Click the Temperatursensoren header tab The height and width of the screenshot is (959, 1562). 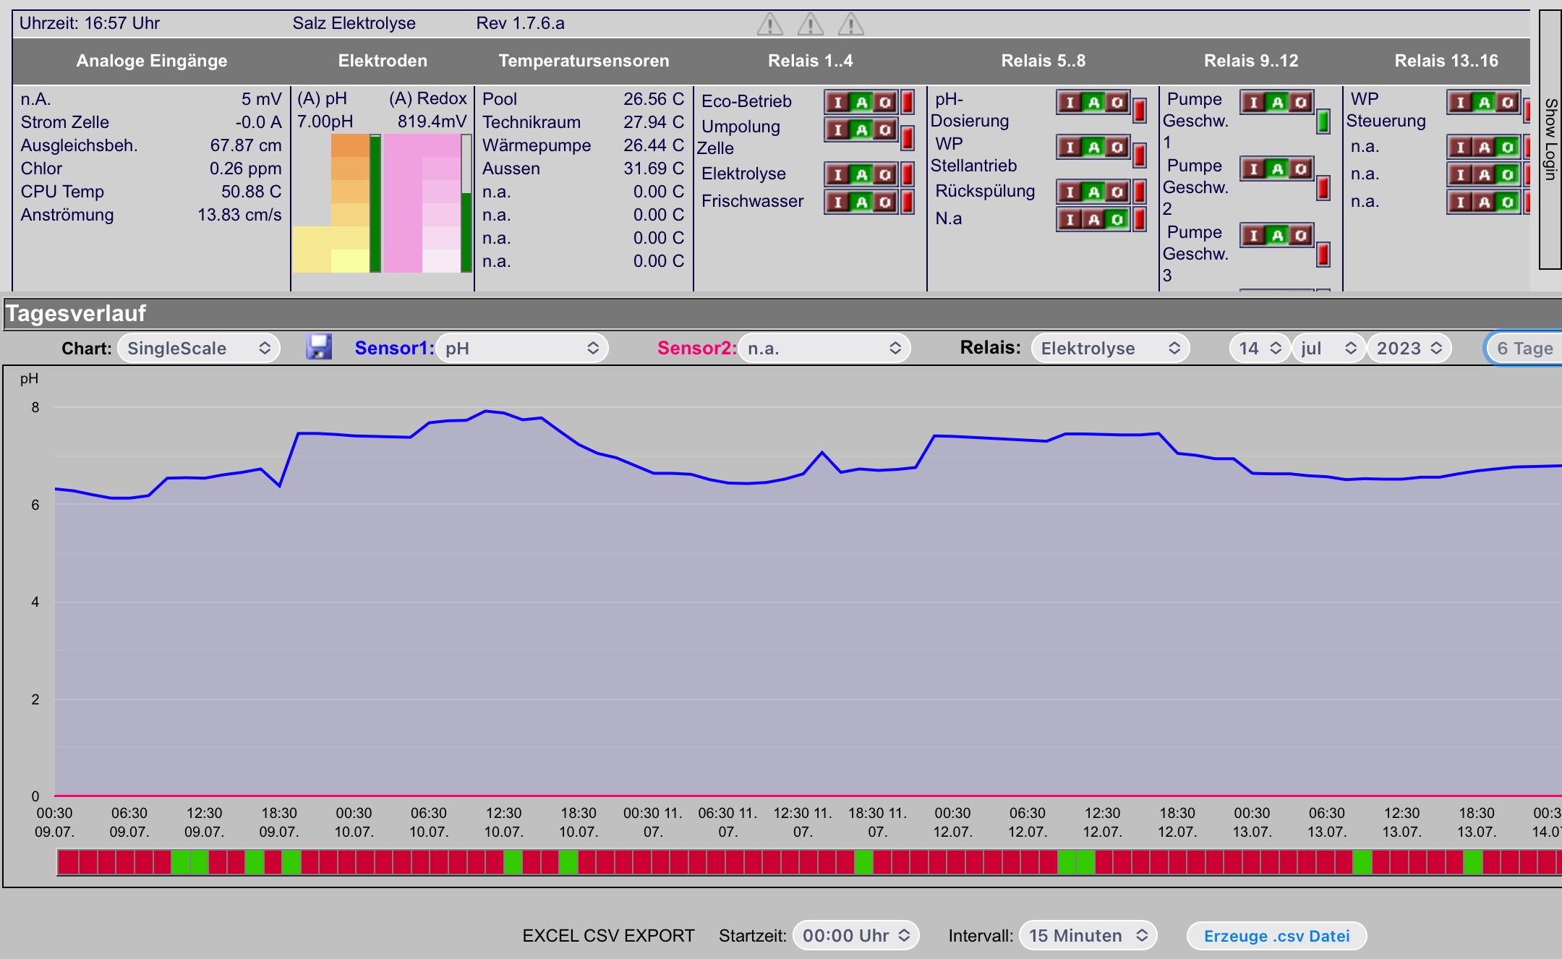pos(584,61)
